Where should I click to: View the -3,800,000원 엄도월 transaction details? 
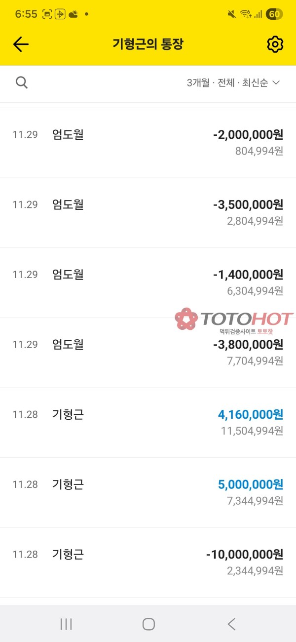coord(148,353)
